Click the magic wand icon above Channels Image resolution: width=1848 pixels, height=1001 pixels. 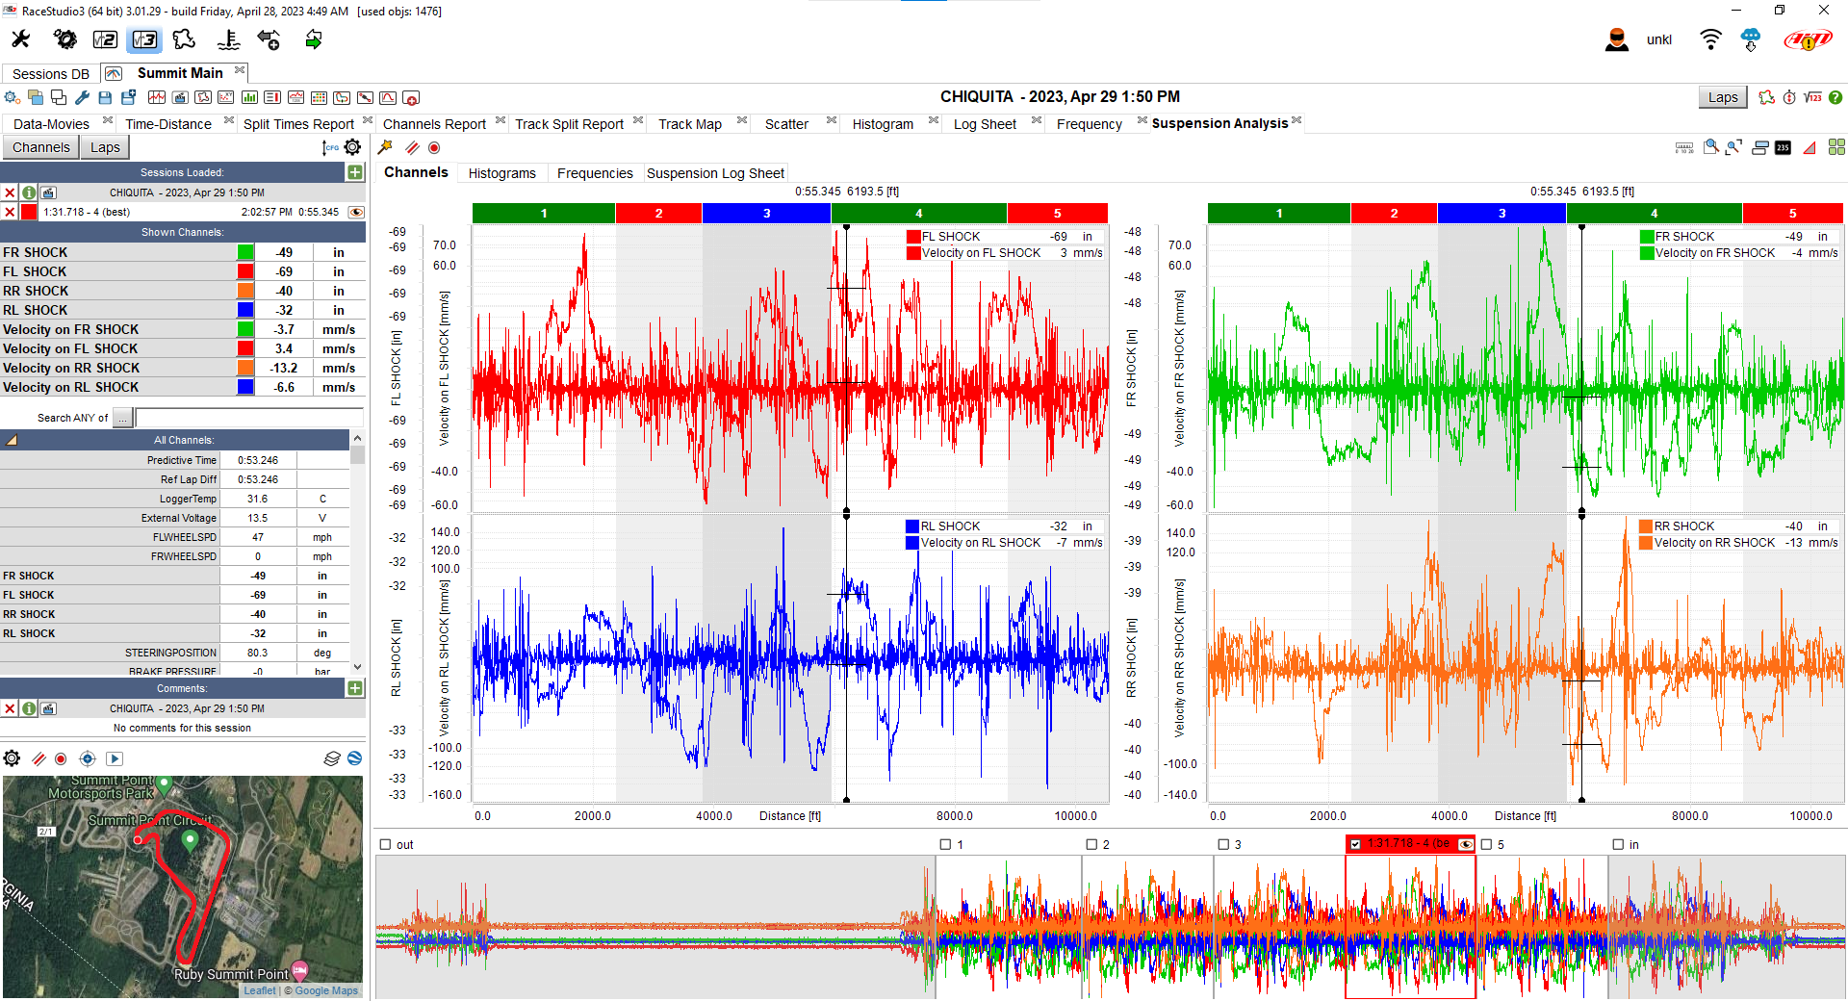385,147
